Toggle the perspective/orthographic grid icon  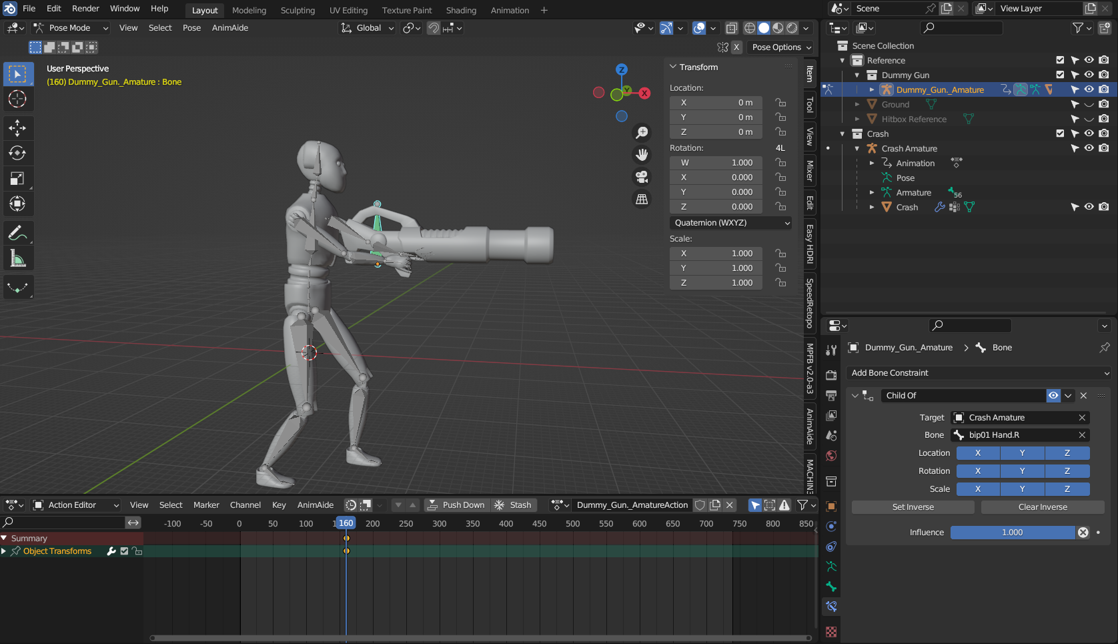pos(642,199)
